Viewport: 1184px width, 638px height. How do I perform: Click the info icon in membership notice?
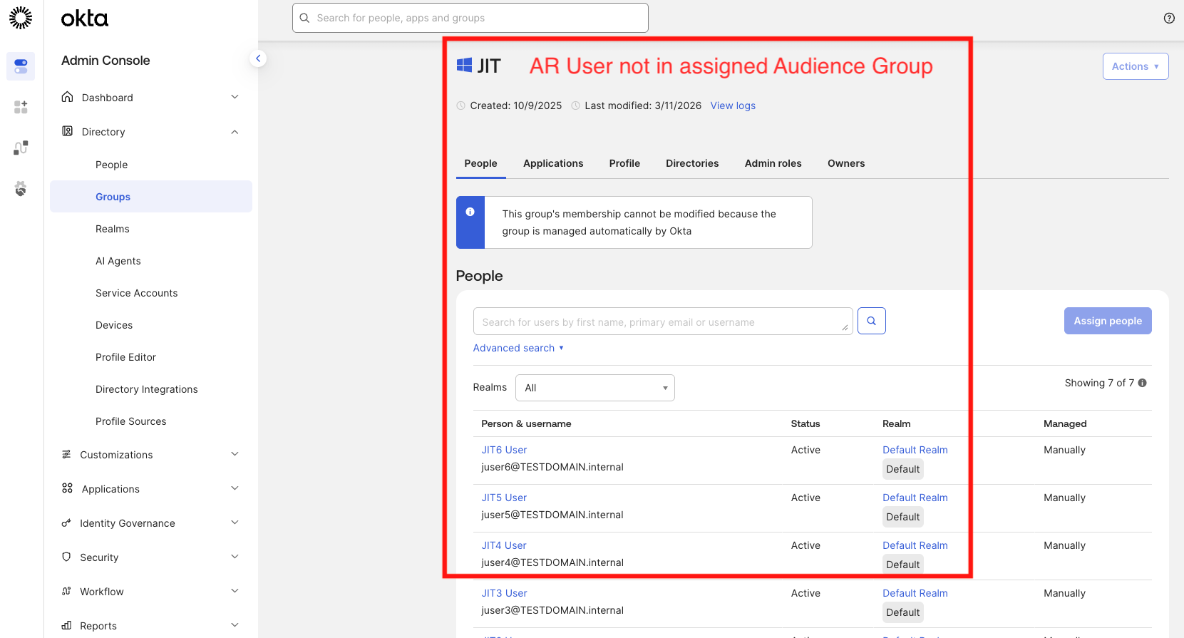click(x=470, y=212)
